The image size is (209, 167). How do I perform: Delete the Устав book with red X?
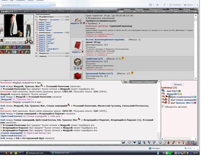pos(83,52)
